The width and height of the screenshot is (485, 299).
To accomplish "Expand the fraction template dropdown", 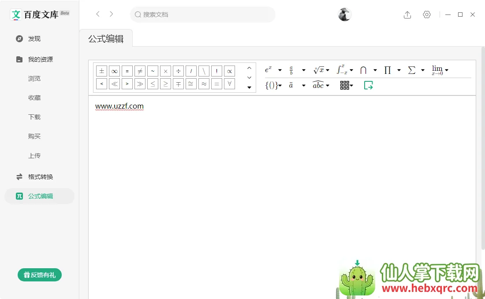I will (x=303, y=70).
